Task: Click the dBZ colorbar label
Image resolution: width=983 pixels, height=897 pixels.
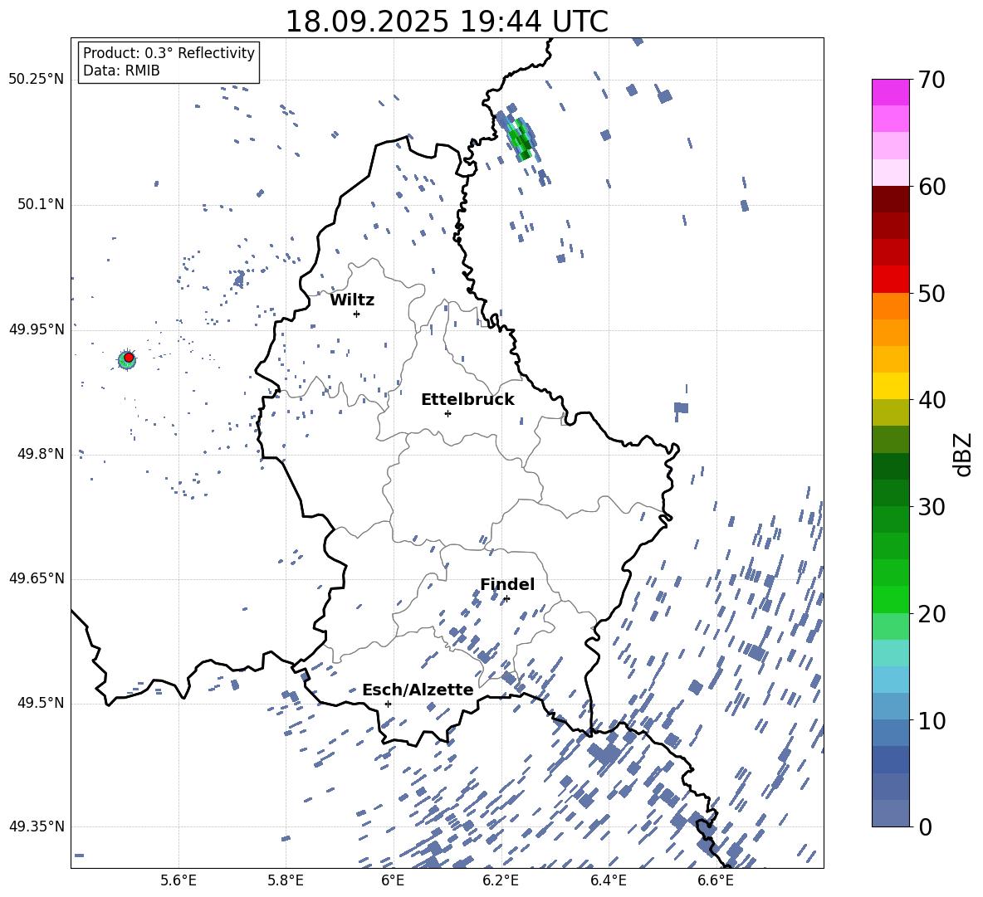Action: coord(963,454)
